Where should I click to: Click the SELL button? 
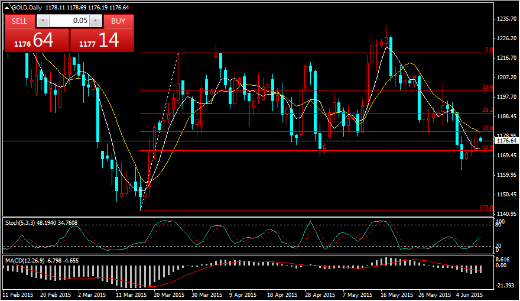(x=19, y=21)
